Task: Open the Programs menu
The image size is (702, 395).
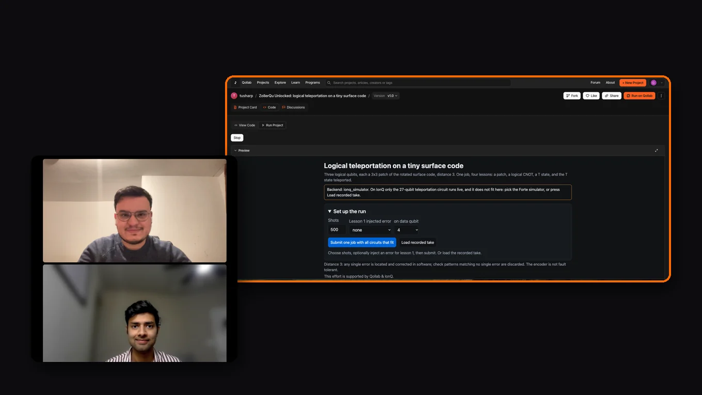Action: (312, 83)
